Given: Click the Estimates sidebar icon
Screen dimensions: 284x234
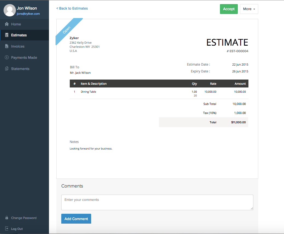Looking at the screenshot, I should pyautogui.click(x=7, y=35).
